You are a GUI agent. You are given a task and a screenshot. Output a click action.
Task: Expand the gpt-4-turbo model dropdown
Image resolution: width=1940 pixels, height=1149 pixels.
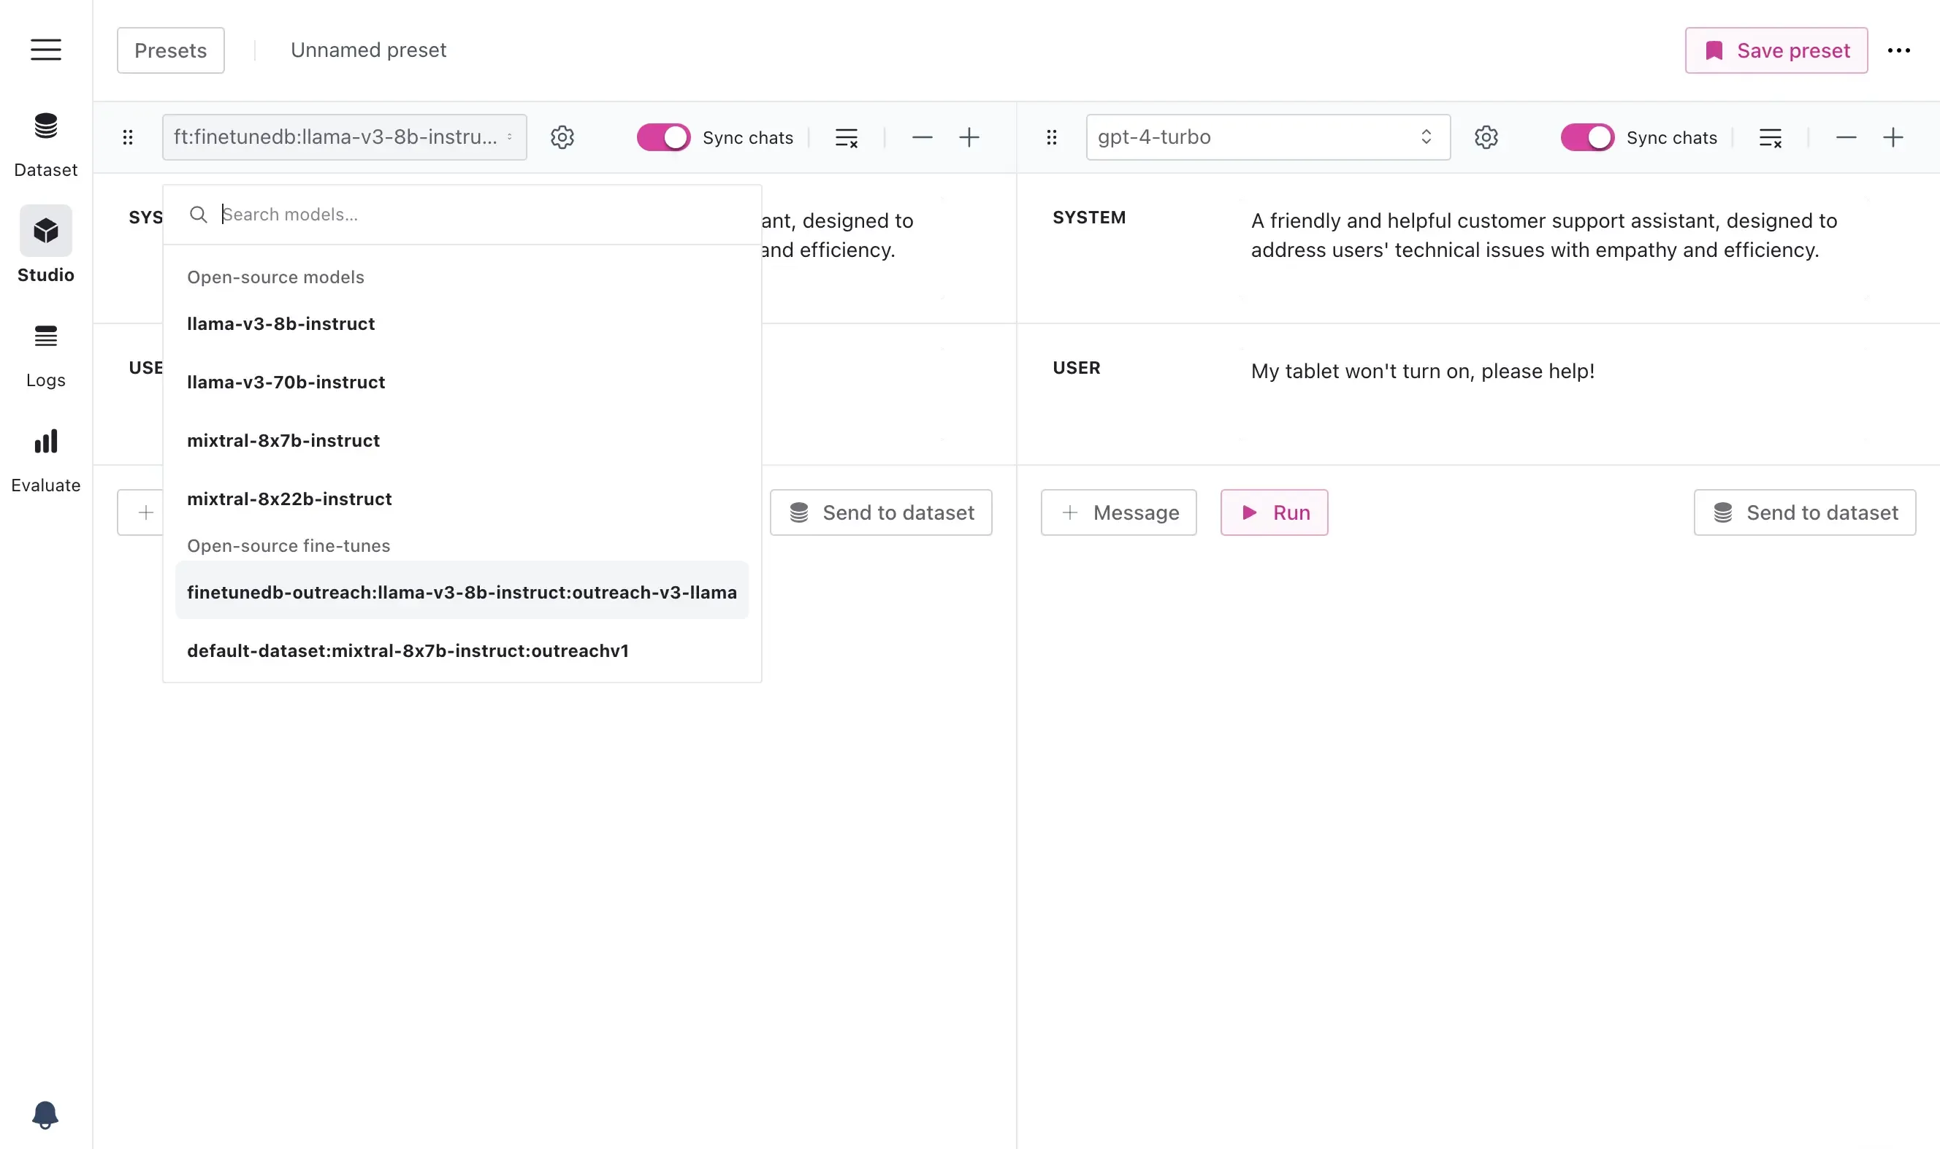pyautogui.click(x=1267, y=138)
